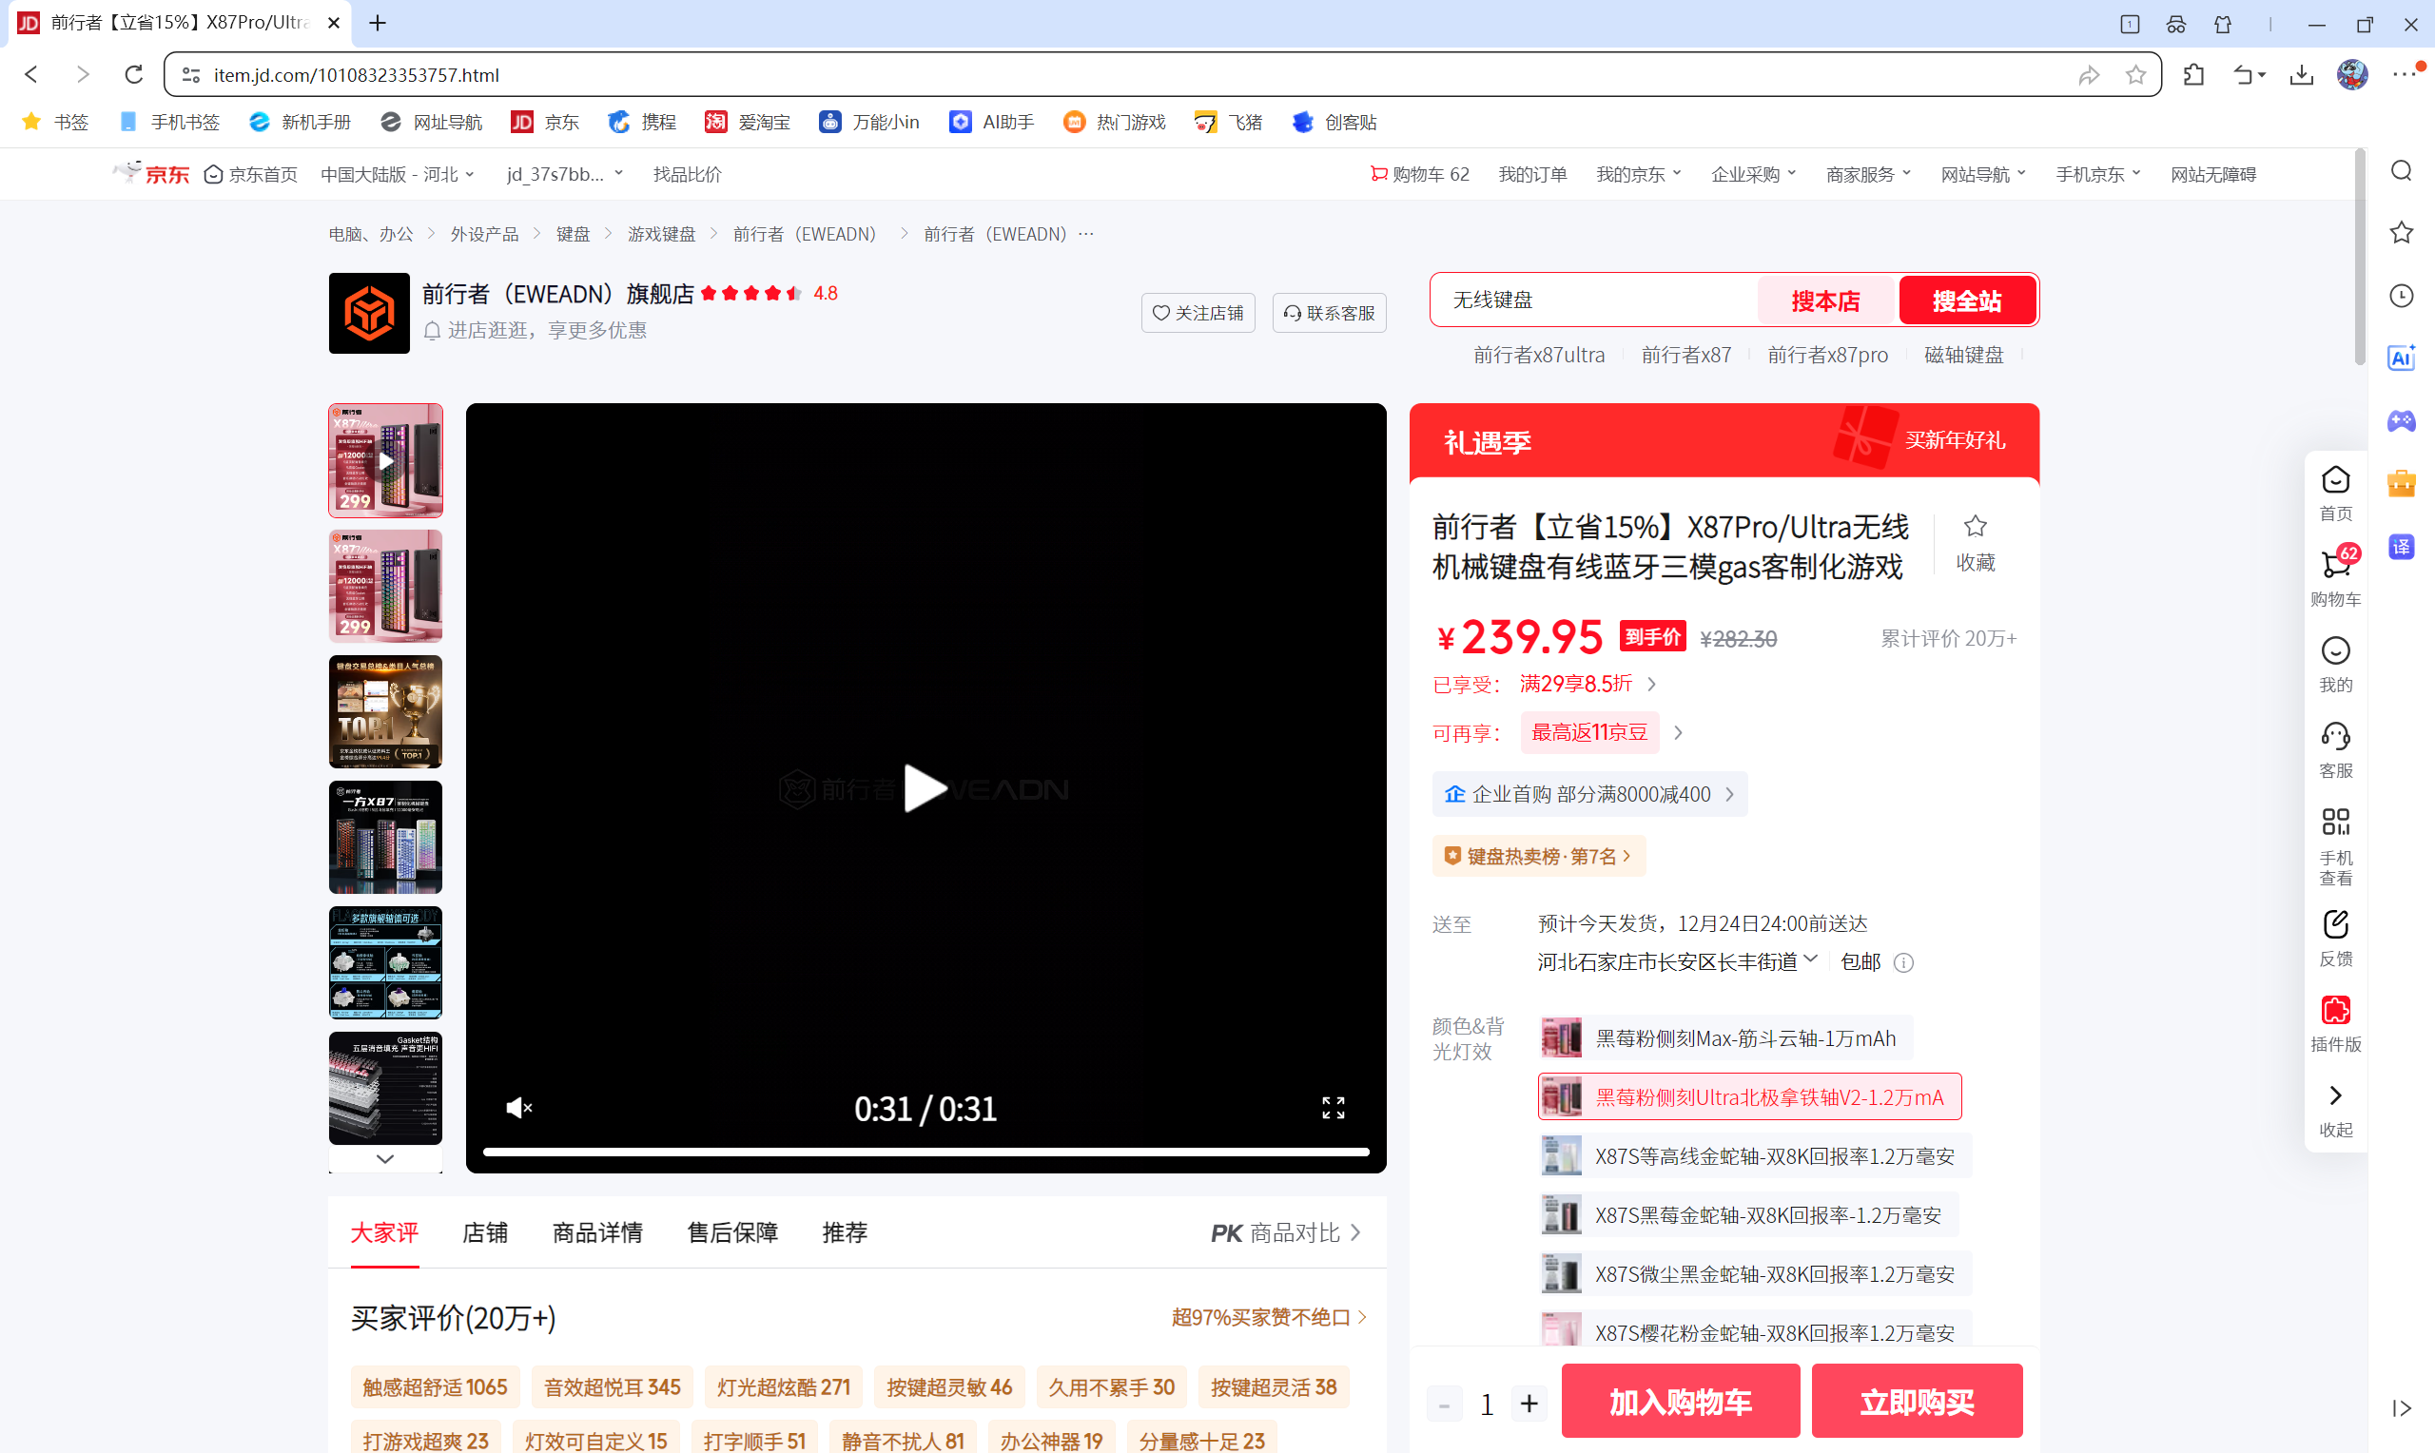Open browser AI assistant sidebar icon
Screen dimensions: 2435x1453
click(x=2400, y=358)
